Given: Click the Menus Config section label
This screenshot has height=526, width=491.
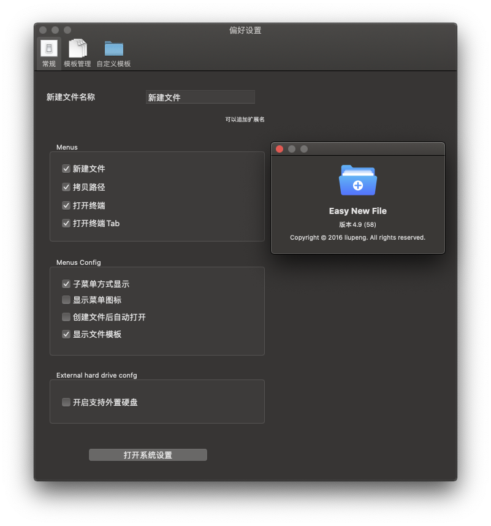Looking at the screenshot, I should (78, 262).
